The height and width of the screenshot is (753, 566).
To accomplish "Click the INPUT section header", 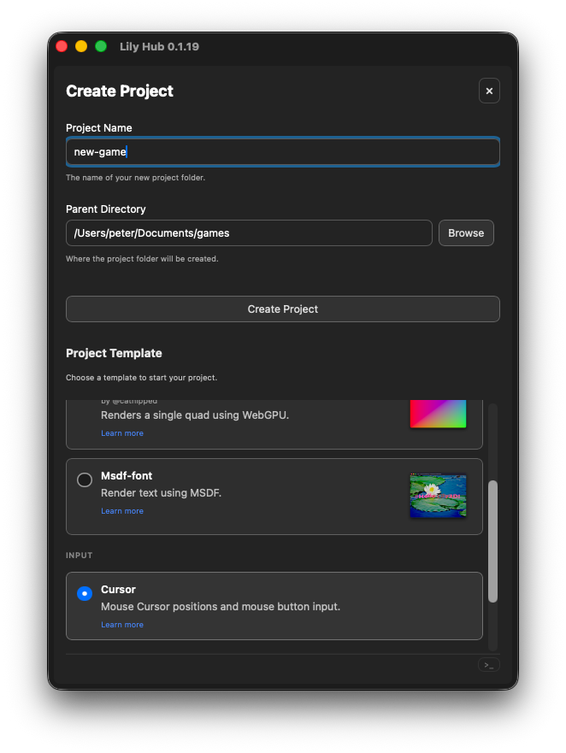I will coord(80,556).
